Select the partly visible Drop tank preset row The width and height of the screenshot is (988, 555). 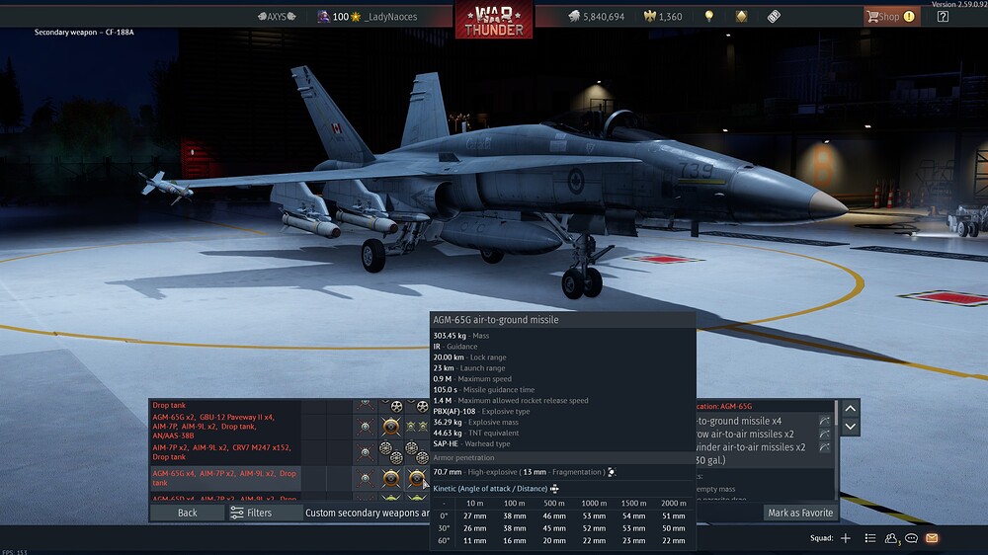click(225, 405)
